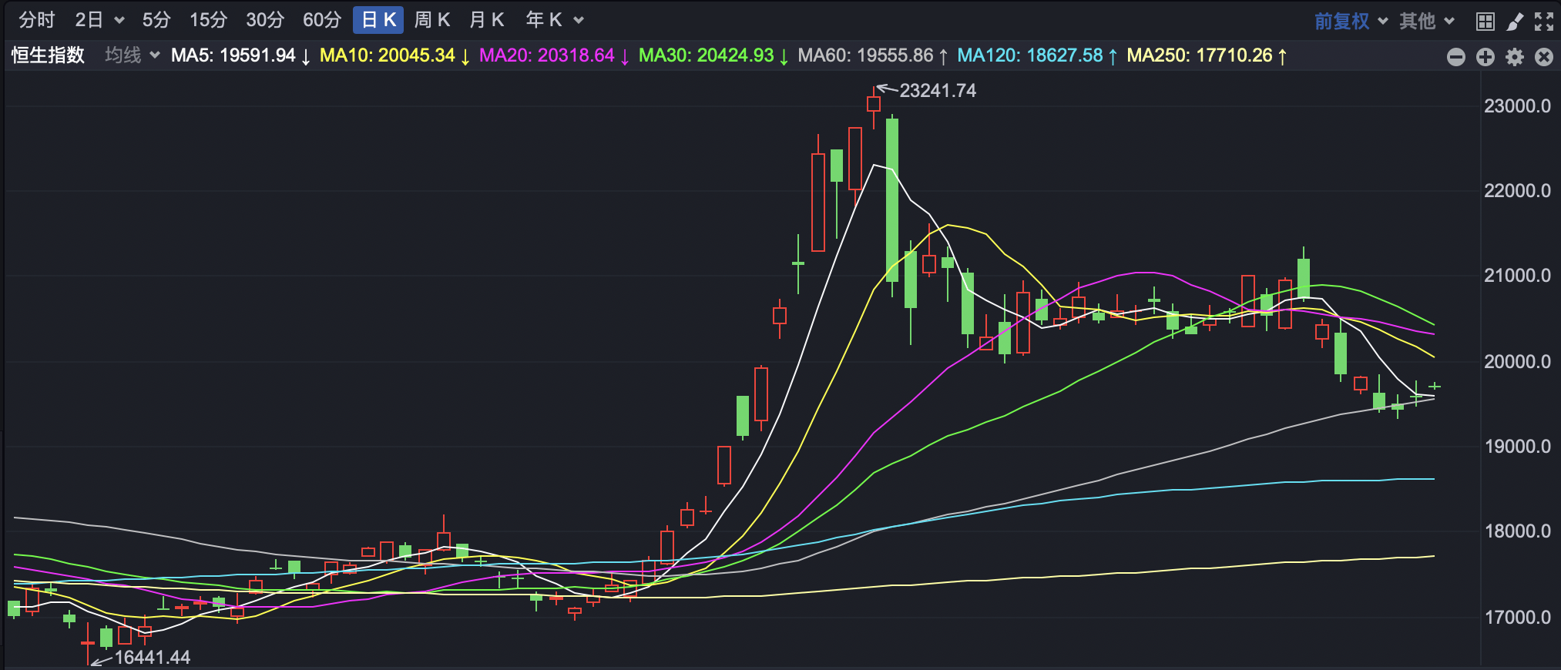Close the moving average indicator

click(1544, 57)
